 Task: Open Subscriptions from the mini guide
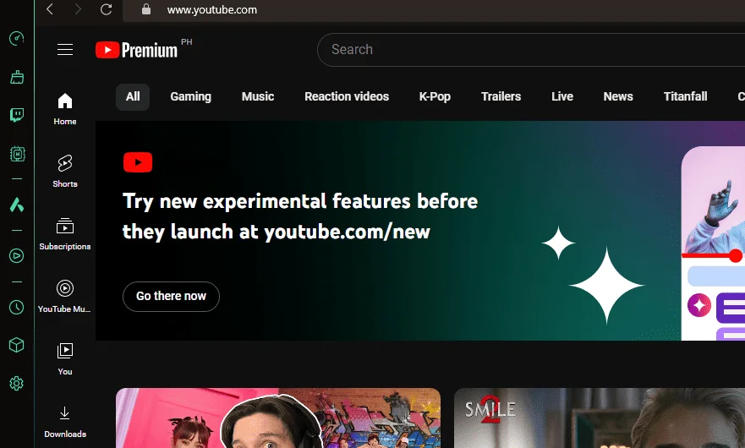65,234
